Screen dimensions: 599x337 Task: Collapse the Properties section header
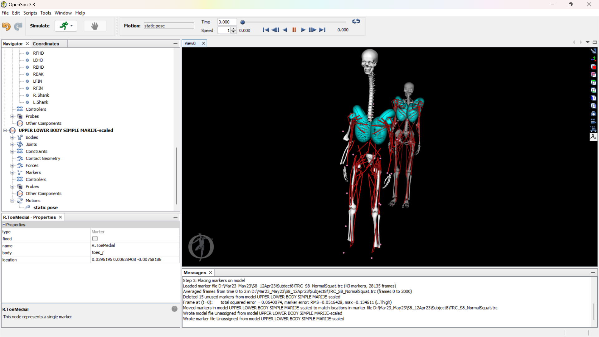pyautogui.click(x=4, y=225)
